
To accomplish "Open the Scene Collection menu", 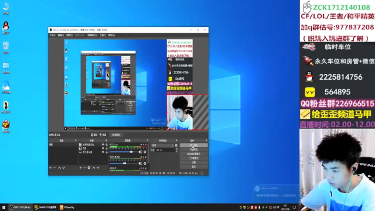I will click(x=92, y=35).
